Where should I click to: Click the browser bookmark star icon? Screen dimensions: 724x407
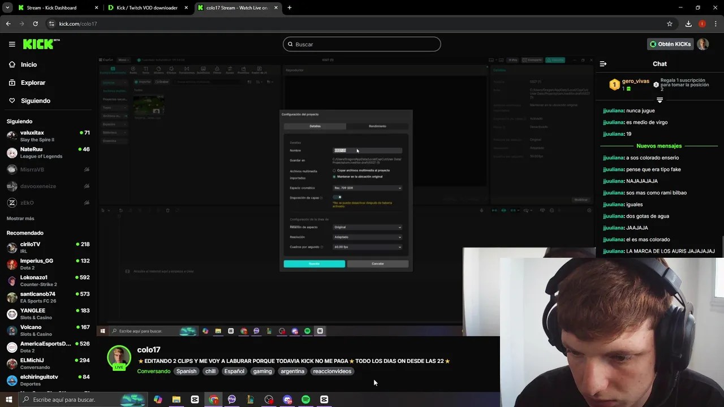pyautogui.click(x=670, y=24)
